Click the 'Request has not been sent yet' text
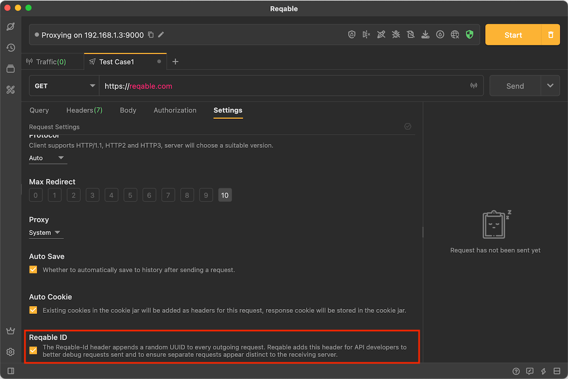The height and width of the screenshot is (379, 568). [495, 250]
